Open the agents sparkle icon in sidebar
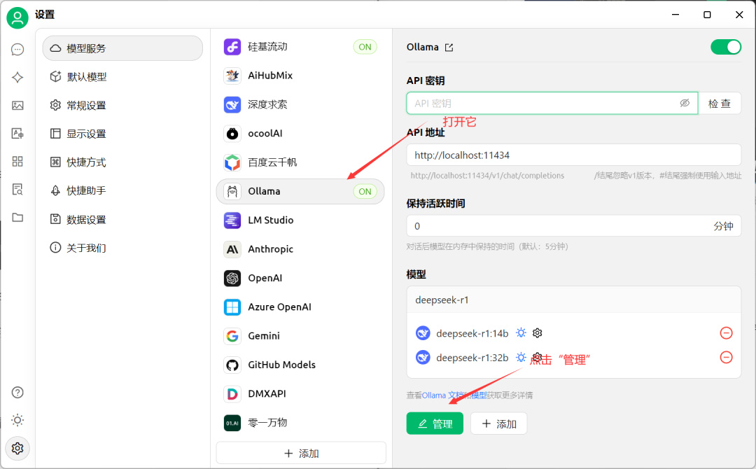756x469 pixels. [x=17, y=77]
